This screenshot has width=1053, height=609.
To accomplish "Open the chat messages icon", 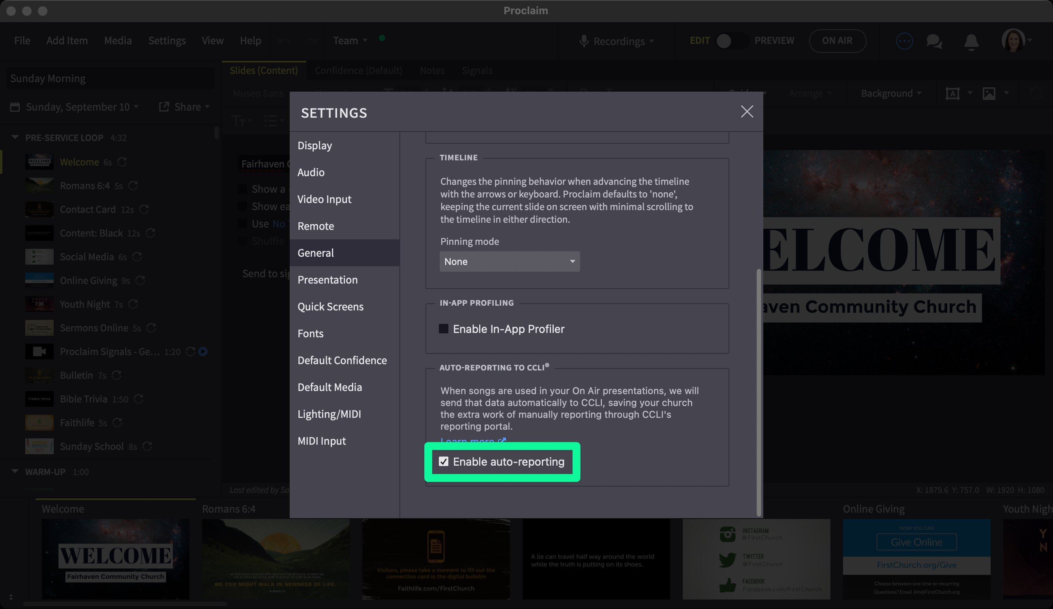I will click(934, 41).
